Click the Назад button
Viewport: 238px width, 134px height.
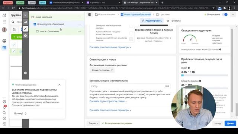(x=218, y=123)
